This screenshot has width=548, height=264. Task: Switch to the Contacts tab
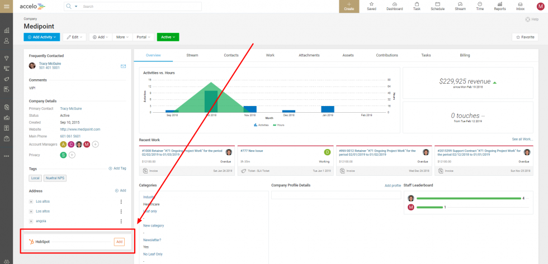click(x=231, y=55)
